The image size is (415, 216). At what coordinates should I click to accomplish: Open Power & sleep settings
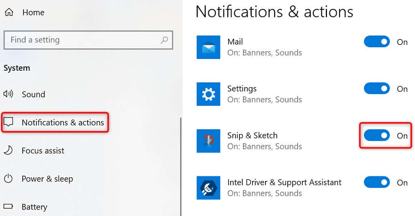click(47, 179)
